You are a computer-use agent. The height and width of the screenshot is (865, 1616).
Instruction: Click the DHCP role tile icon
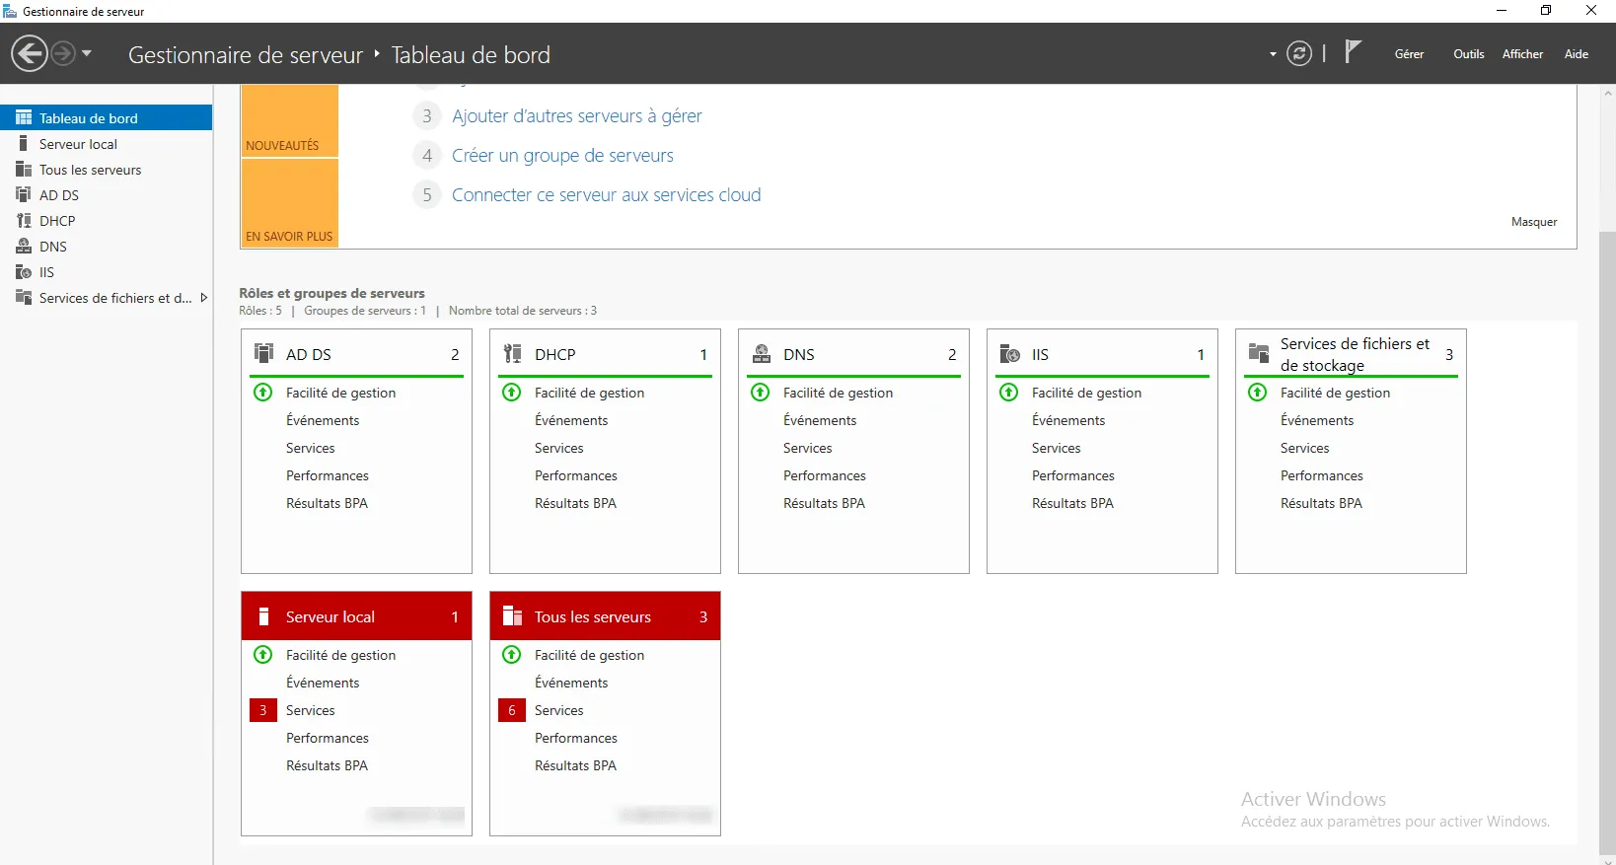point(512,353)
